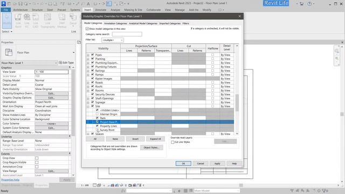Click the Text 'A' icon in quick access toolbar
Image resolution: width=345 pixels, height=194 pixels.
tap(88, 4)
